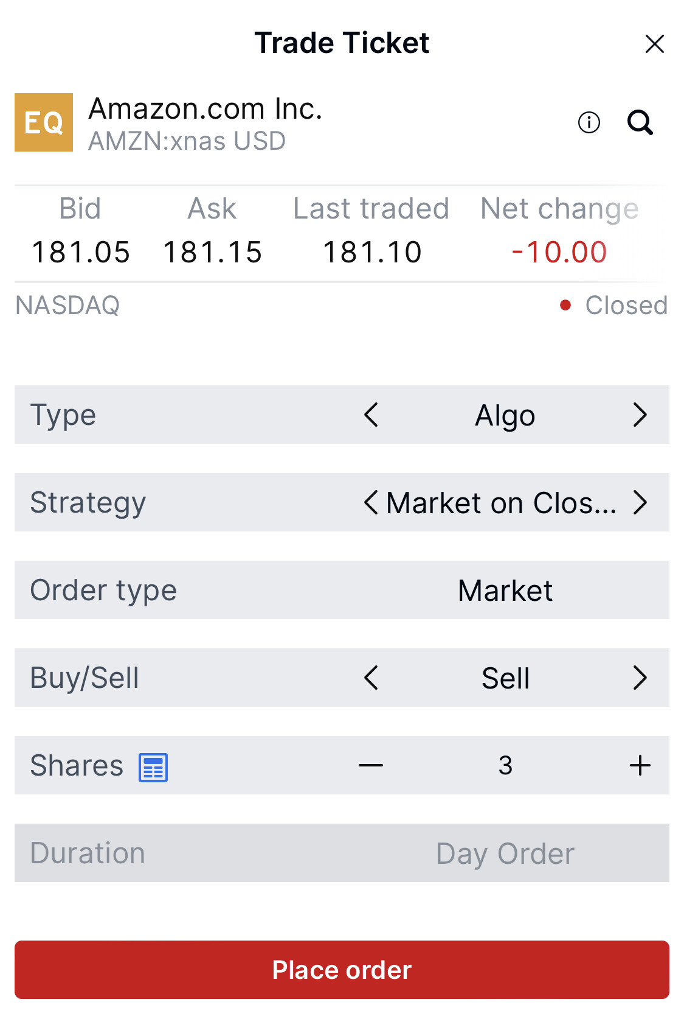Select previous Strategy option
The height and width of the screenshot is (1027, 684).
pyautogui.click(x=371, y=503)
